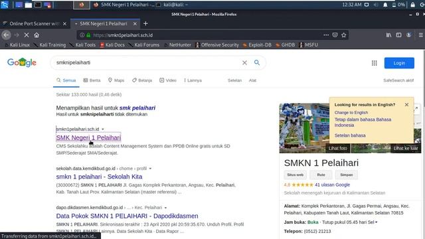
Task: Open the smkn 1 pelaihari - Sekolah Kita link
Action: pos(99,177)
